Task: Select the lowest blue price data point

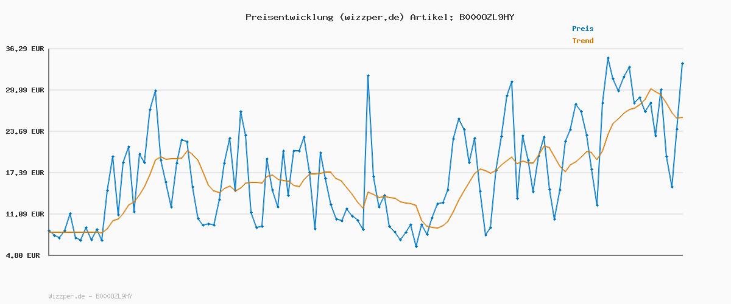Action: click(416, 246)
